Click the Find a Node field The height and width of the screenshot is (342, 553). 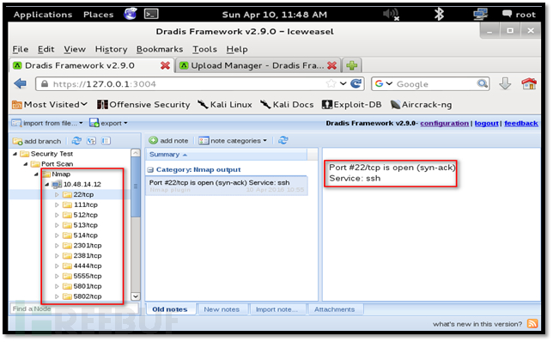74,308
